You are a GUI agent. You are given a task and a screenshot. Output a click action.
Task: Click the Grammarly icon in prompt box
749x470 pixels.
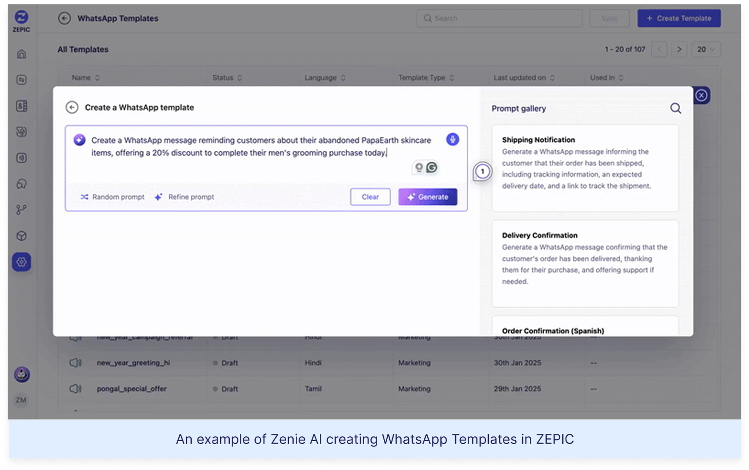(x=432, y=168)
